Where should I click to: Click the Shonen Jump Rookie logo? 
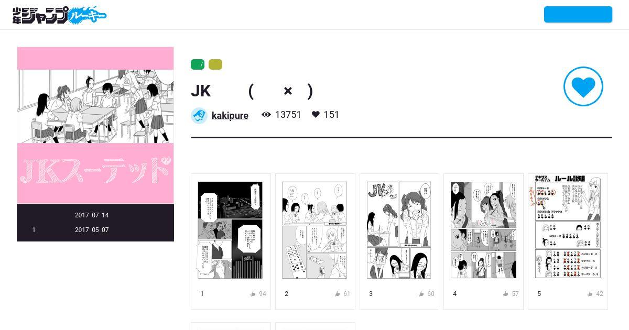pos(59,15)
